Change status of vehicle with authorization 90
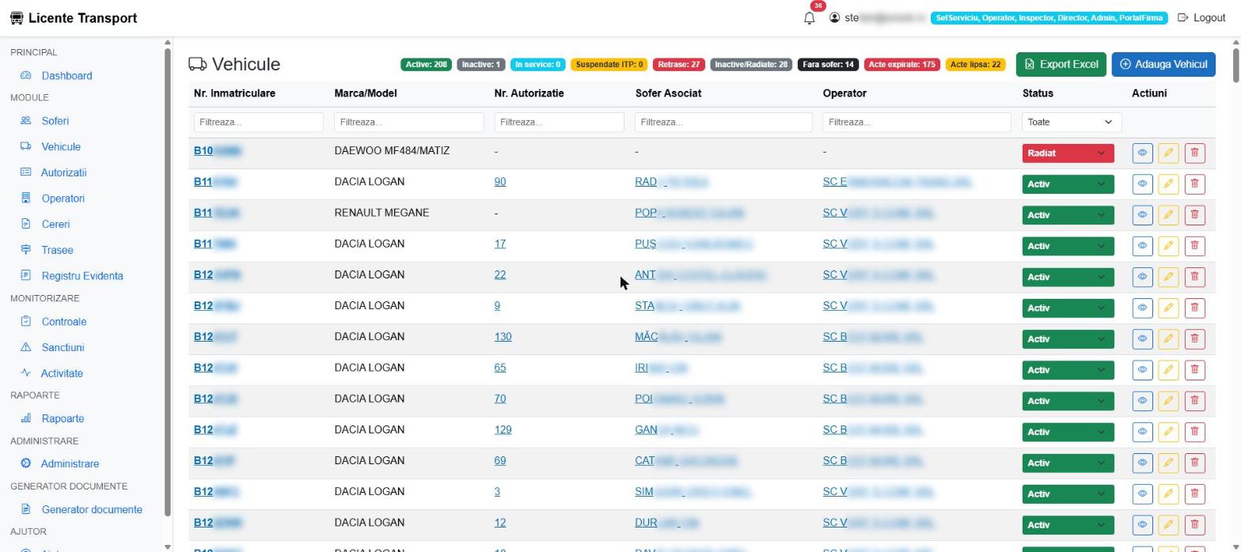The height and width of the screenshot is (552, 1241). 1068,184
